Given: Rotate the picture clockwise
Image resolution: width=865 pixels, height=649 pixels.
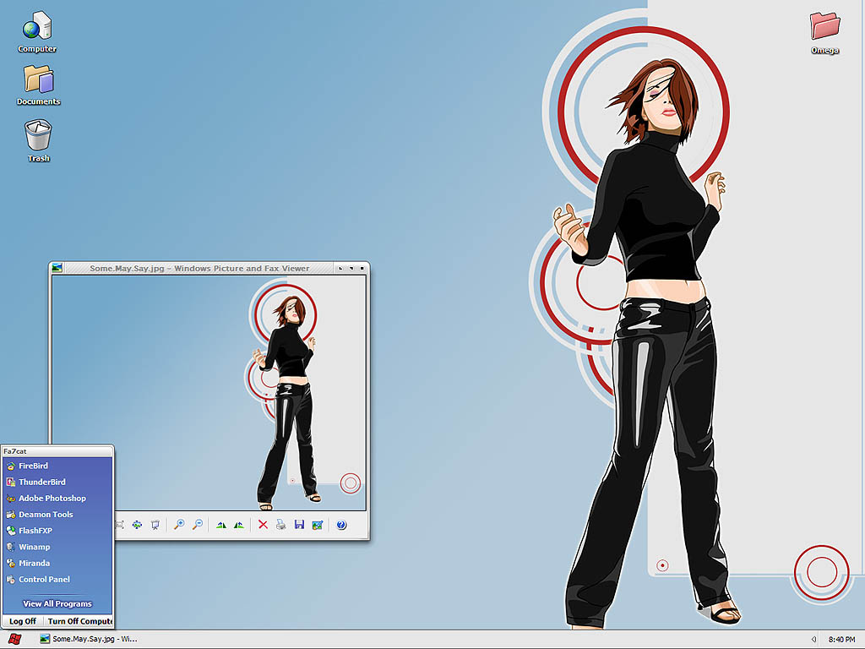Looking at the screenshot, I should point(221,525).
